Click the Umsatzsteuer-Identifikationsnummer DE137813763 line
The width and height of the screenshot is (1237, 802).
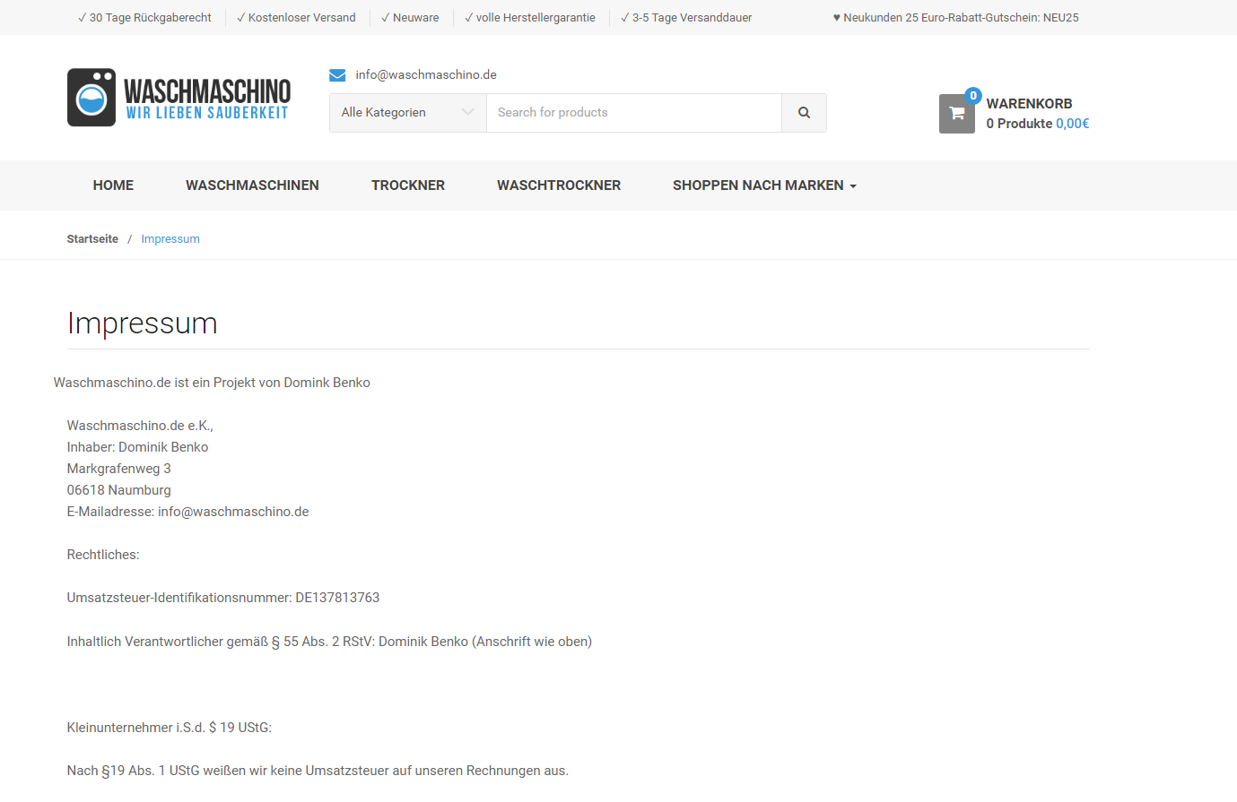click(x=223, y=598)
